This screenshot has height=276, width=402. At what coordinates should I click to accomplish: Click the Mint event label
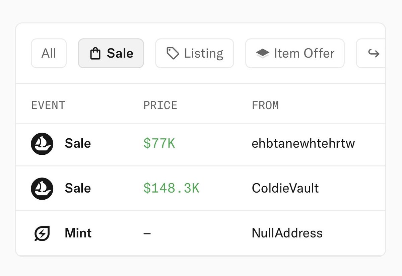pyautogui.click(x=78, y=233)
